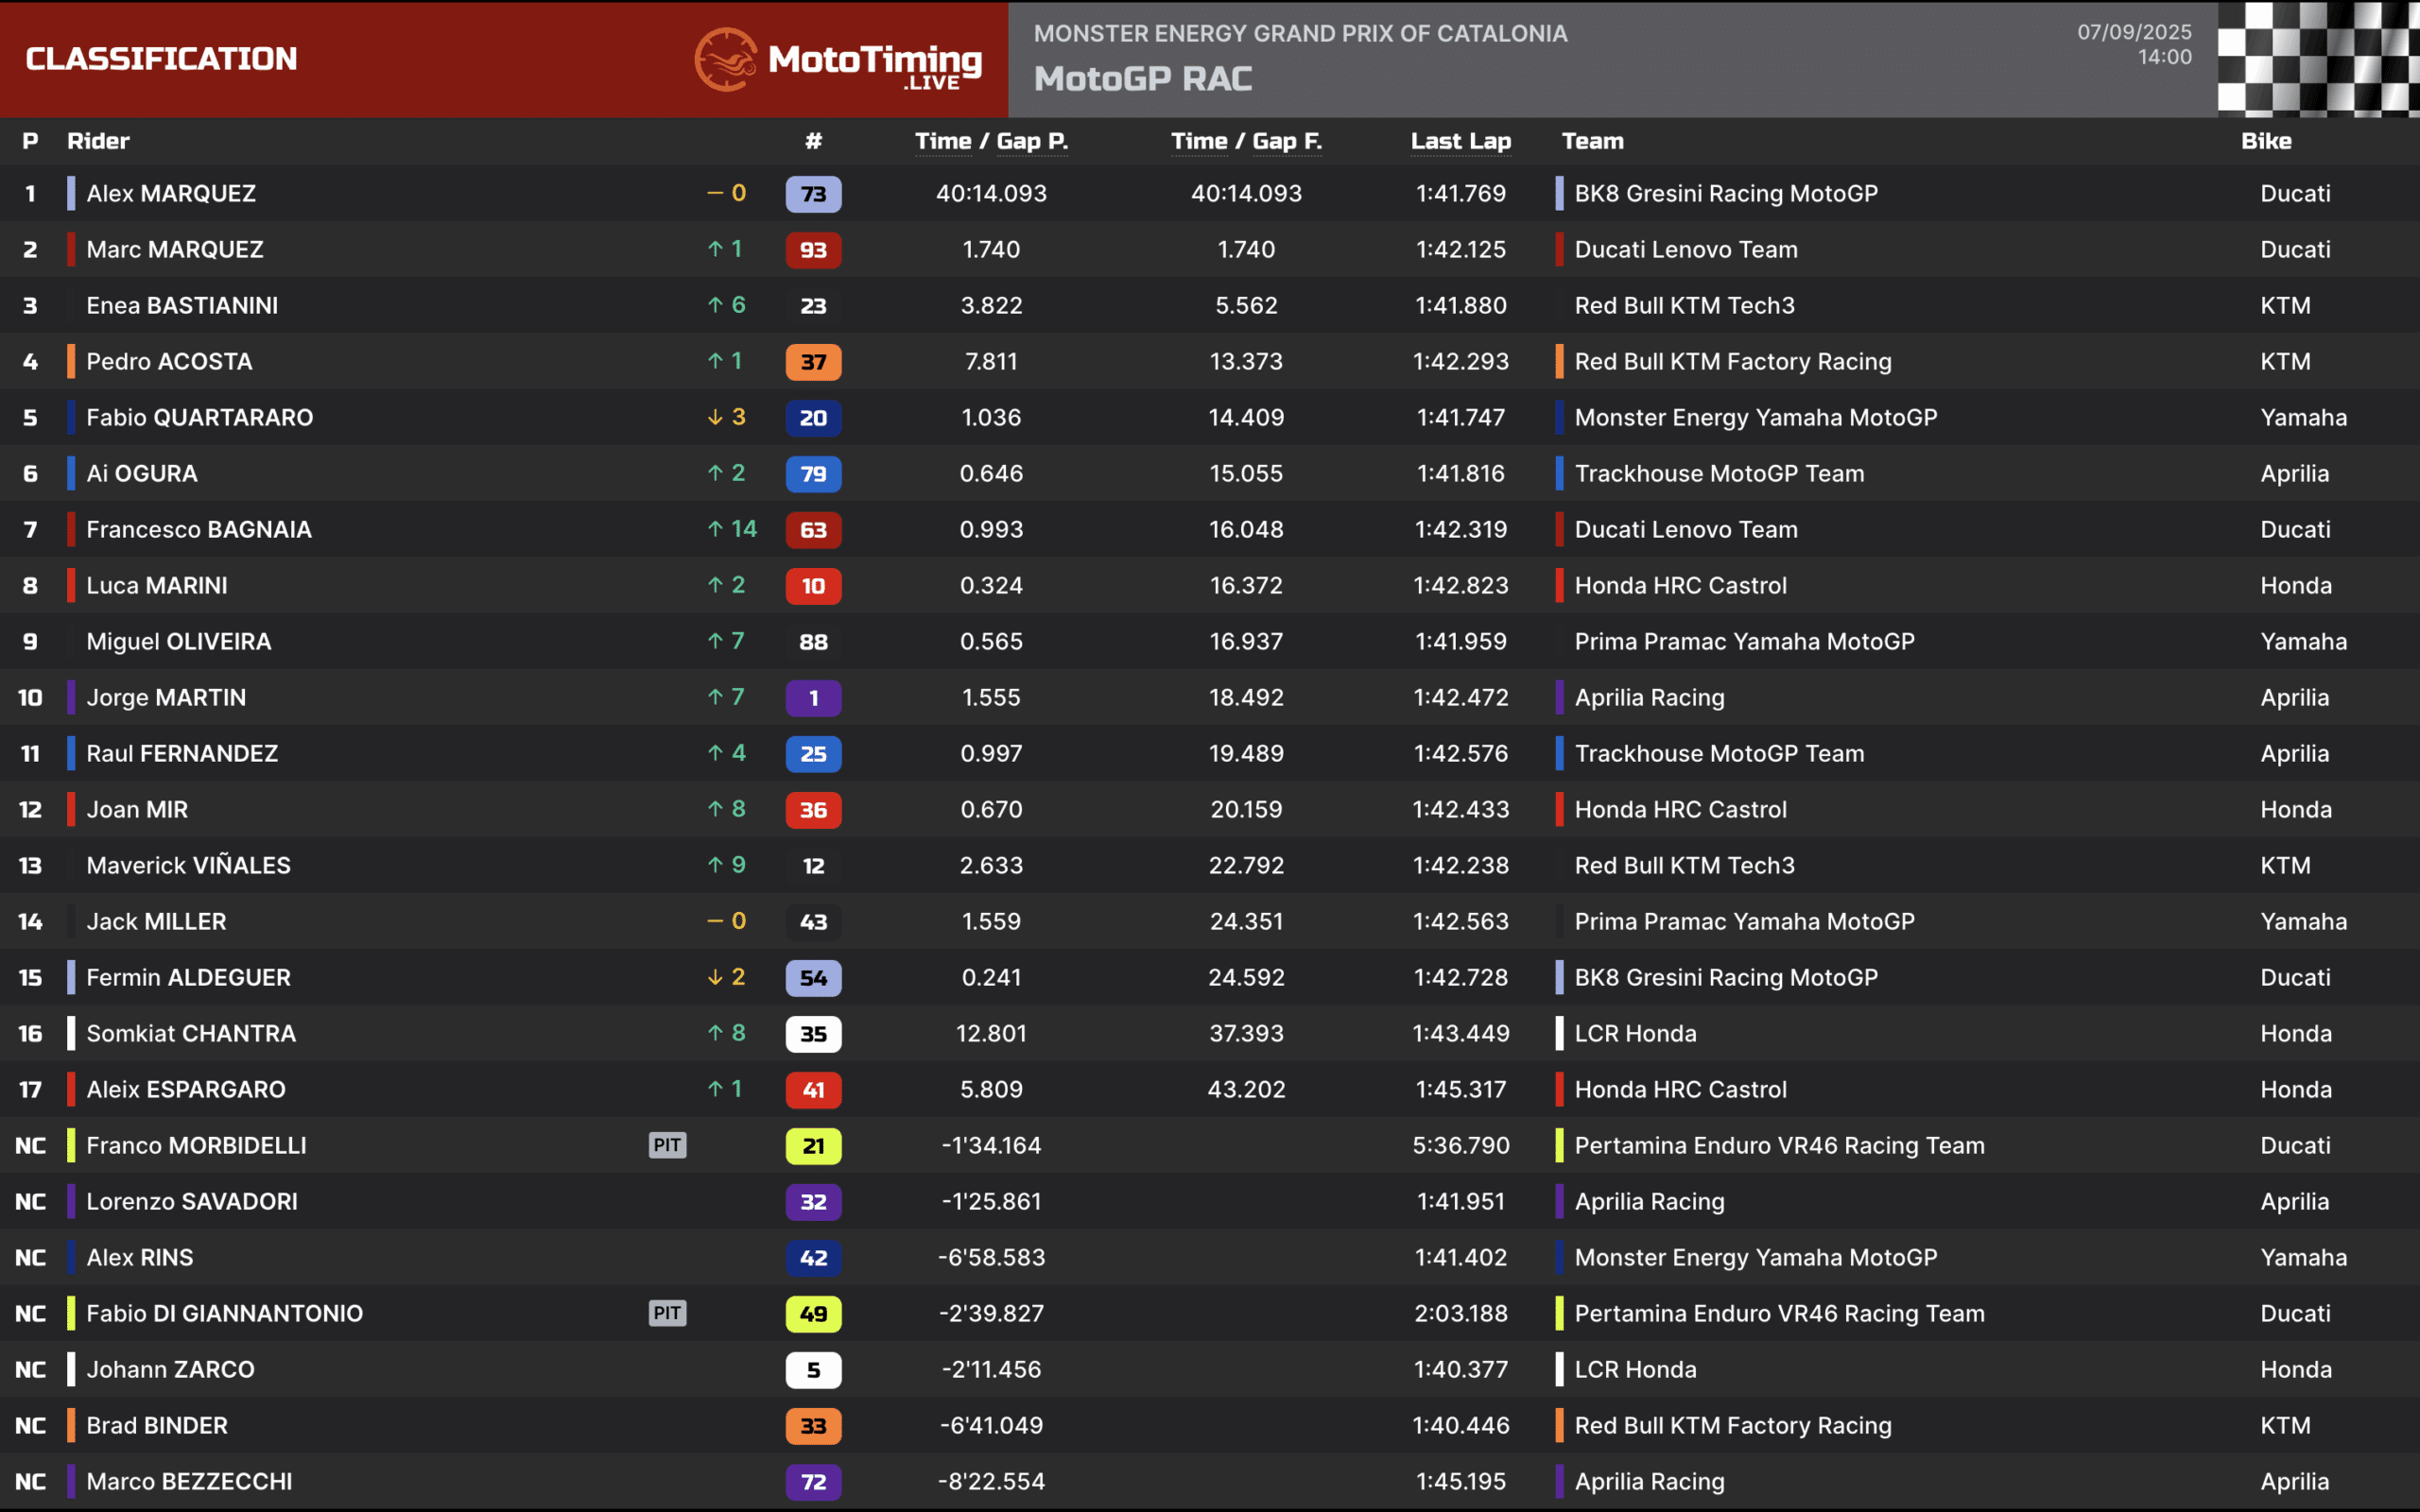The image size is (2420, 1512).
Task: Click the purple color bar beside Jorge Martin
Action: 70,698
